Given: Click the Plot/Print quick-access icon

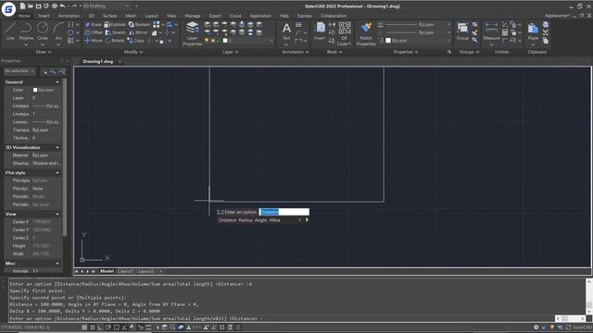Looking at the screenshot, I should pos(55,6).
